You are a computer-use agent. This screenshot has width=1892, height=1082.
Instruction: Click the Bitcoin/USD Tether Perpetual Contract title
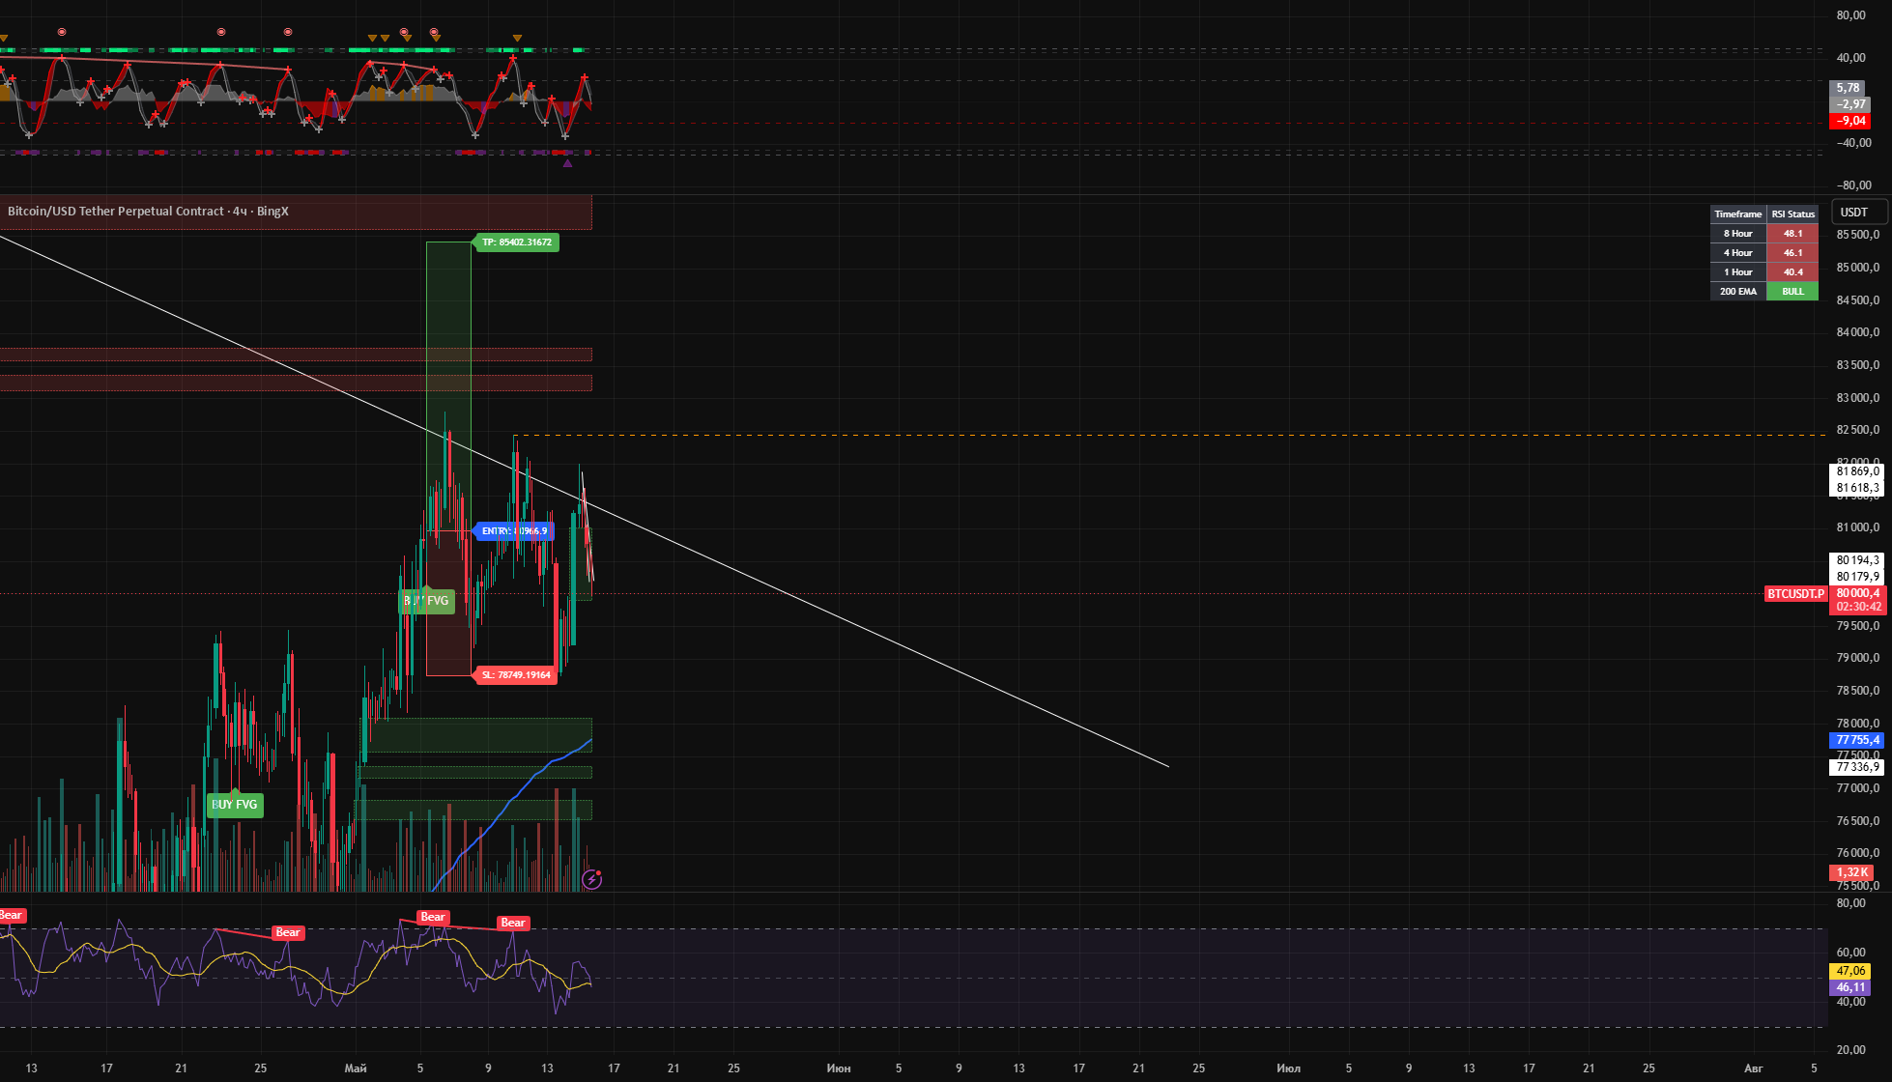(148, 211)
